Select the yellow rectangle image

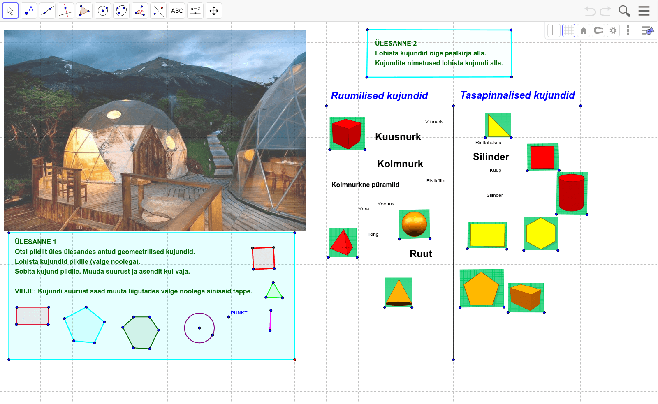tap(487, 235)
